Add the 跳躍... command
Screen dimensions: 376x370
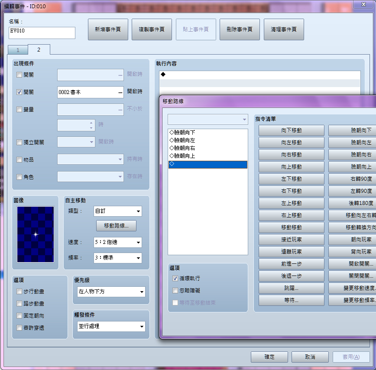point(292,288)
